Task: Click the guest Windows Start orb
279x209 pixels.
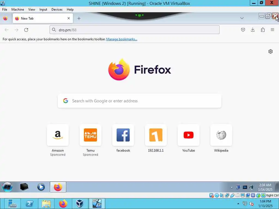Action: click(7, 187)
